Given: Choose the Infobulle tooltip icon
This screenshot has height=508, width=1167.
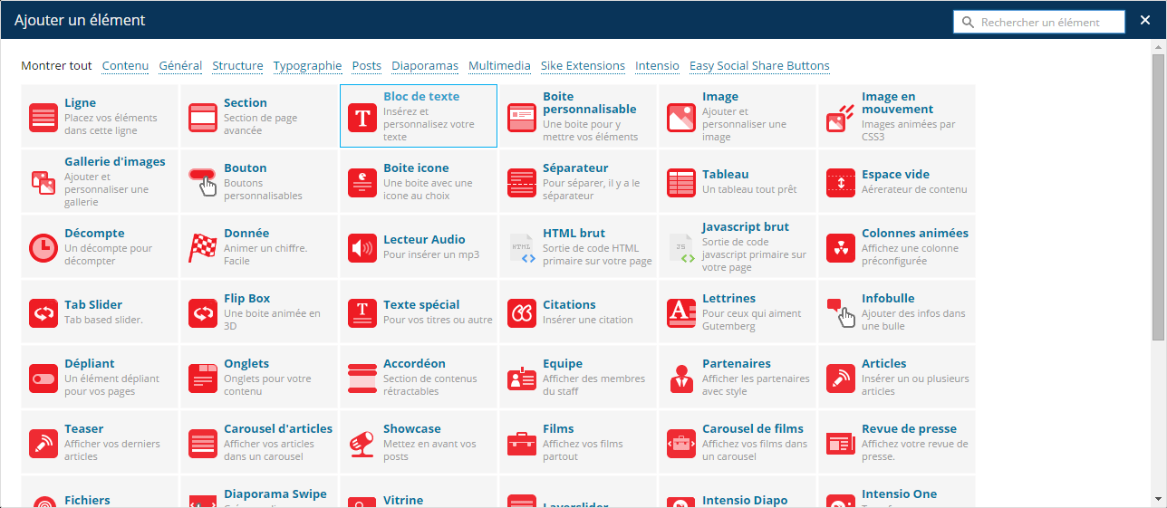Looking at the screenshot, I should tap(841, 312).
